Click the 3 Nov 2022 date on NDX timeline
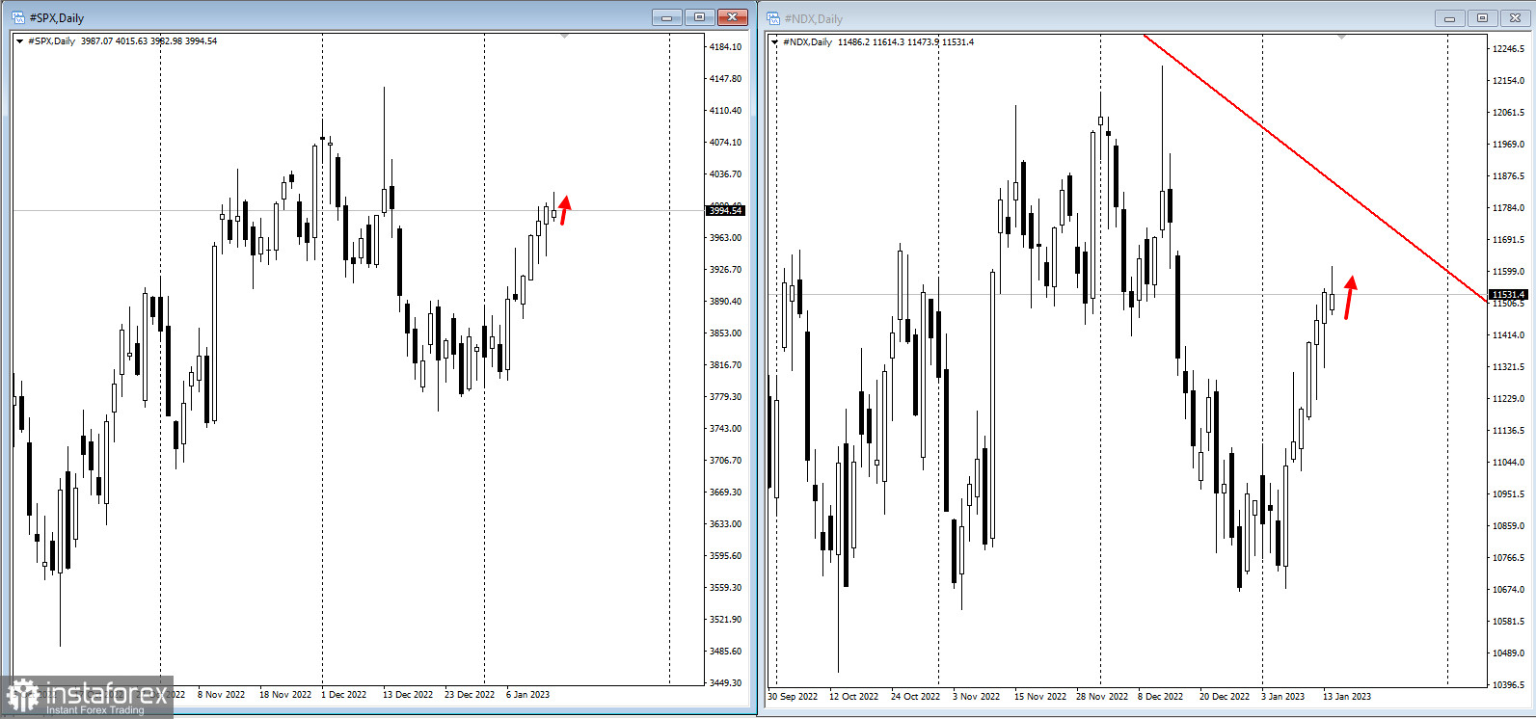 point(976,697)
